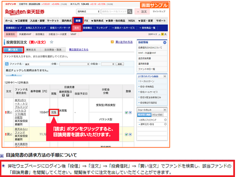The width and height of the screenshot is (241, 177).
Task: Collapse the よく見られている画面 panel
Action: (x=165, y=76)
